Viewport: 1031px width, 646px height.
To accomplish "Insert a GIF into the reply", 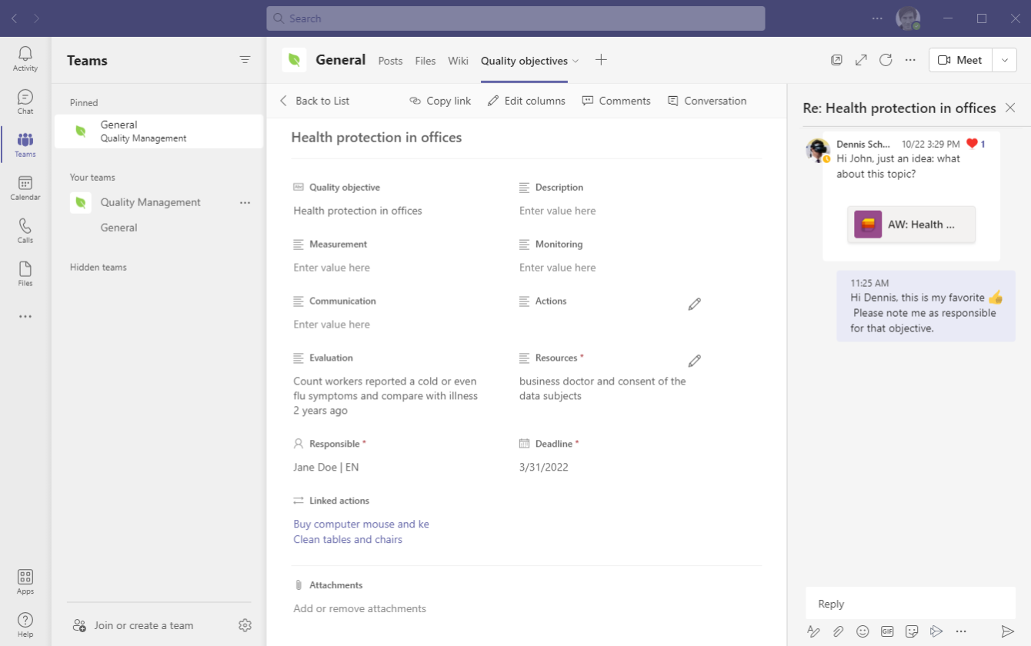I will 886,631.
